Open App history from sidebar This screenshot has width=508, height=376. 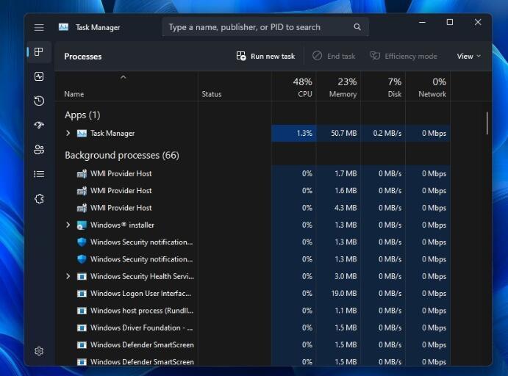39,101
